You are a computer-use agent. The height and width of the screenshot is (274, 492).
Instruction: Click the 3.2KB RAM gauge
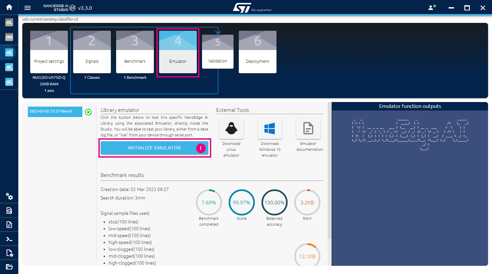(307, 202)
